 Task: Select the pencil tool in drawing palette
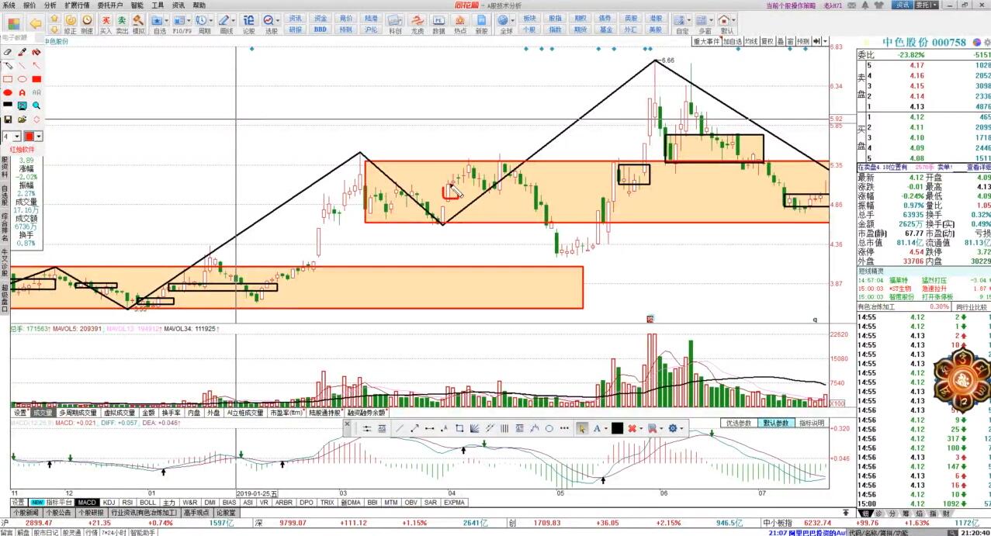click(x=8, y=65)
